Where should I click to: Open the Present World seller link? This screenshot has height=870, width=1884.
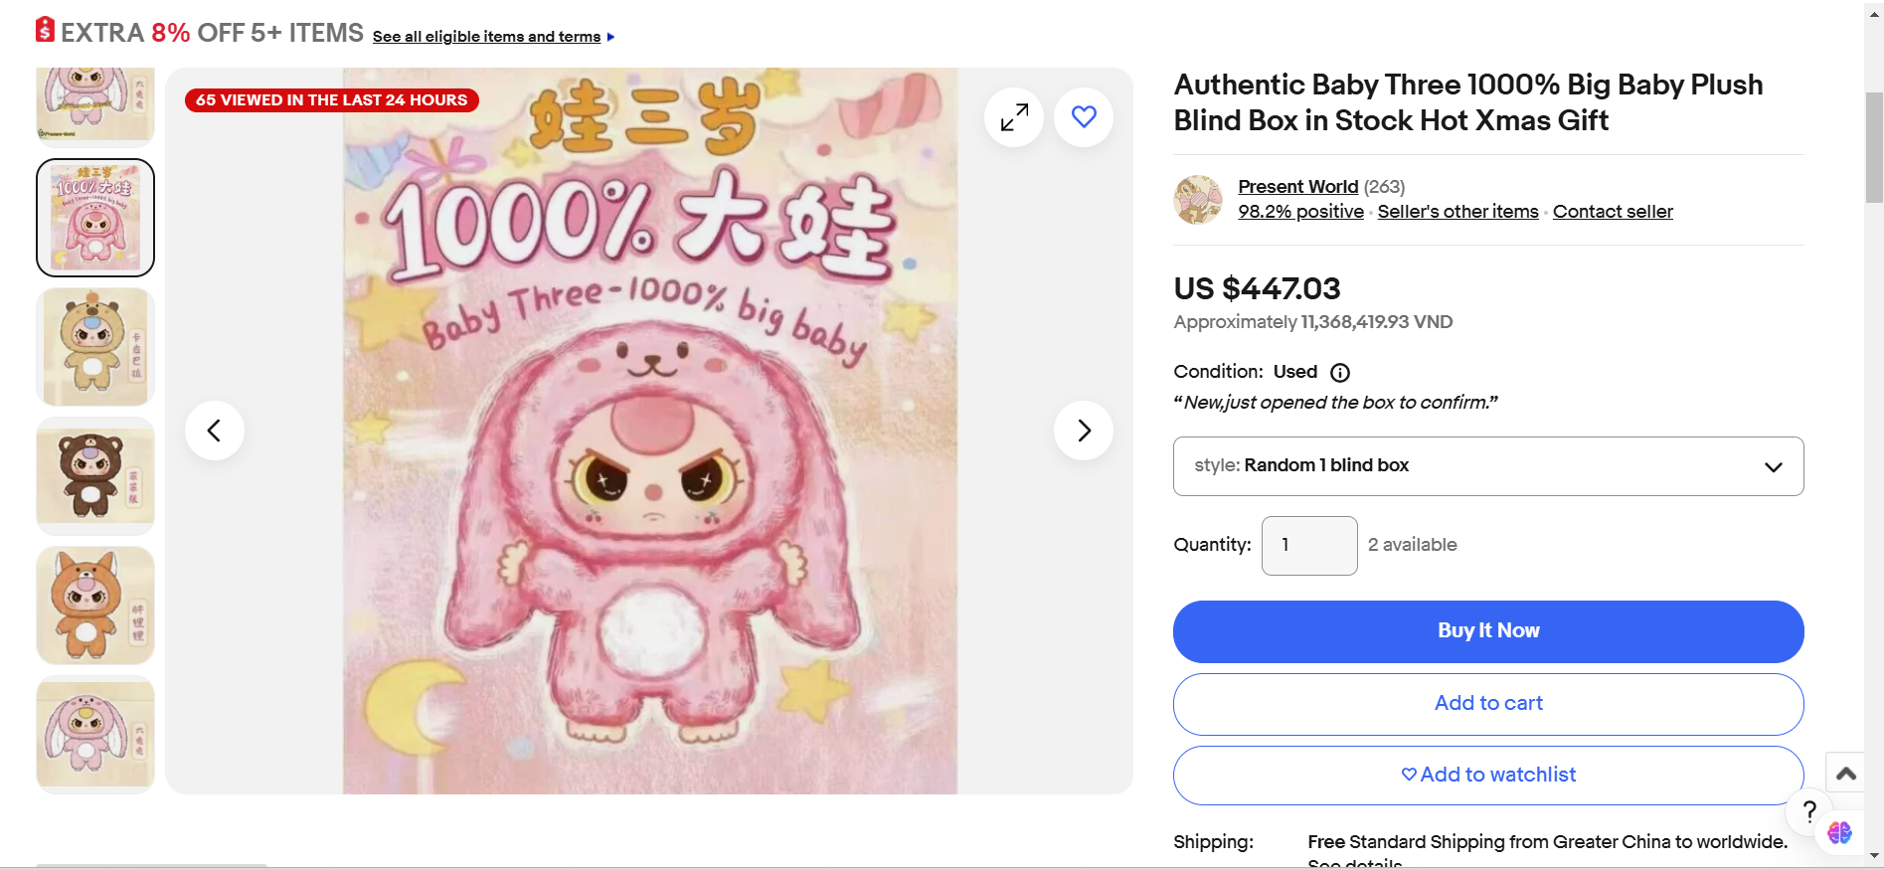tap(1297, 187)
